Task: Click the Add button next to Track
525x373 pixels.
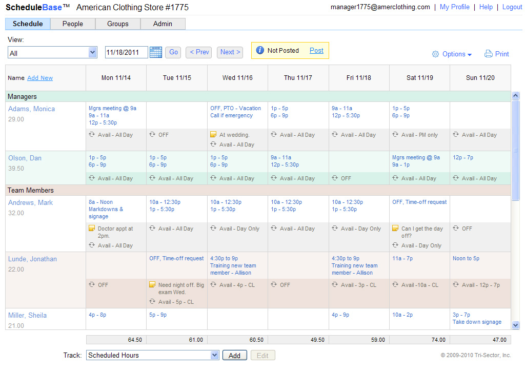Action: coord(234,355)
